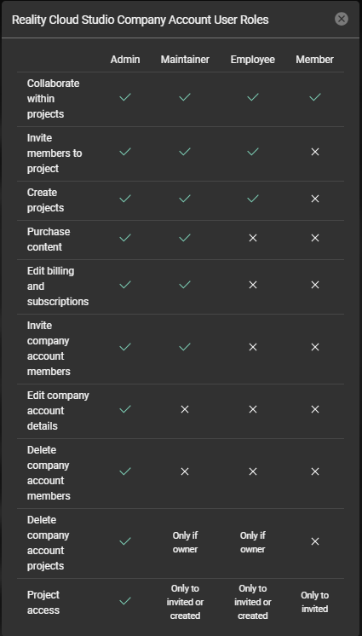Click Maintainer X for Edit company account details
Screen dimensions: 362x636
(185, 410)
